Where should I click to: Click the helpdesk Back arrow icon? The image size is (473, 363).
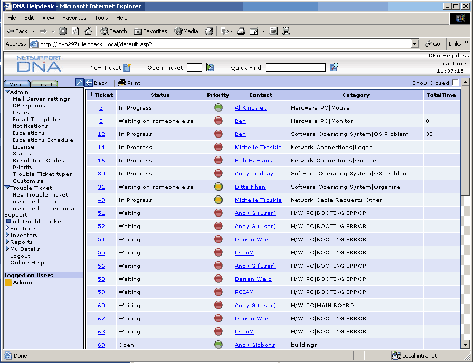[x=89, y=83]
